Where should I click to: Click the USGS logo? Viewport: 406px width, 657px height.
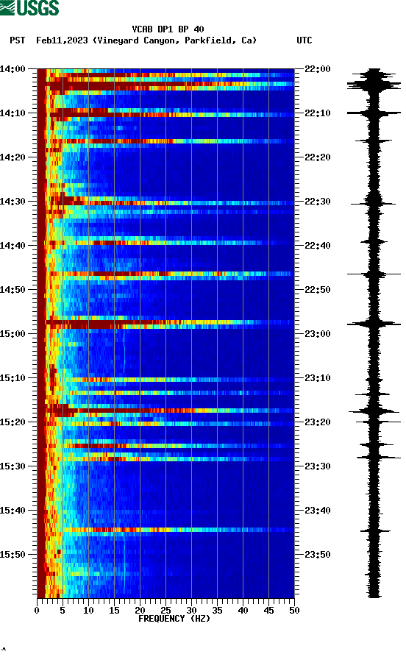pos(29,7)
